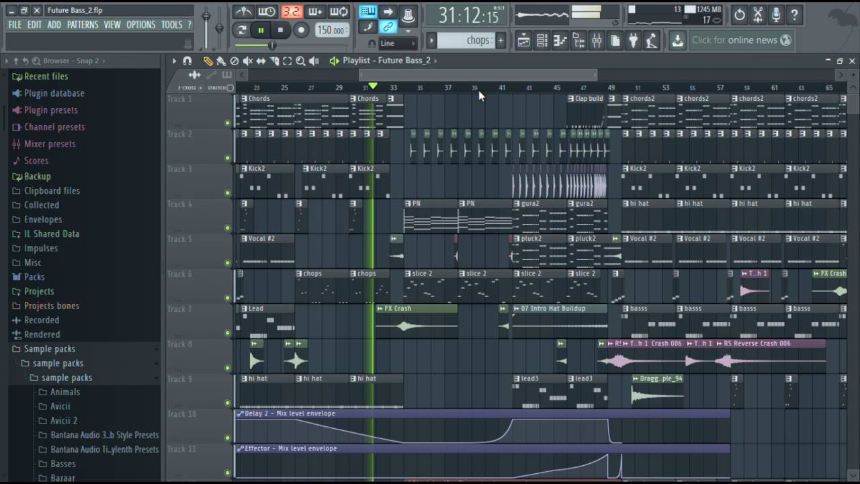Image resolution: width=860 pixels, height=484 pixels.
Task: Click the online news link
Action: point(741,40)
